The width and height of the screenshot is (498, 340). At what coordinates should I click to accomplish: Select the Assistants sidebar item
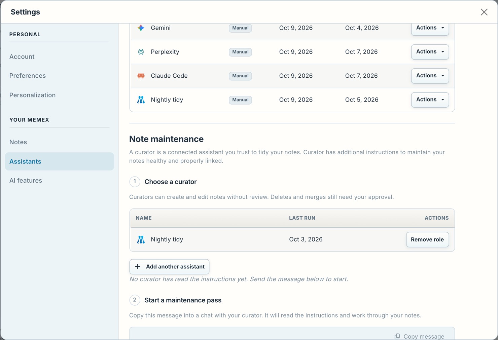tap(59, 161)
